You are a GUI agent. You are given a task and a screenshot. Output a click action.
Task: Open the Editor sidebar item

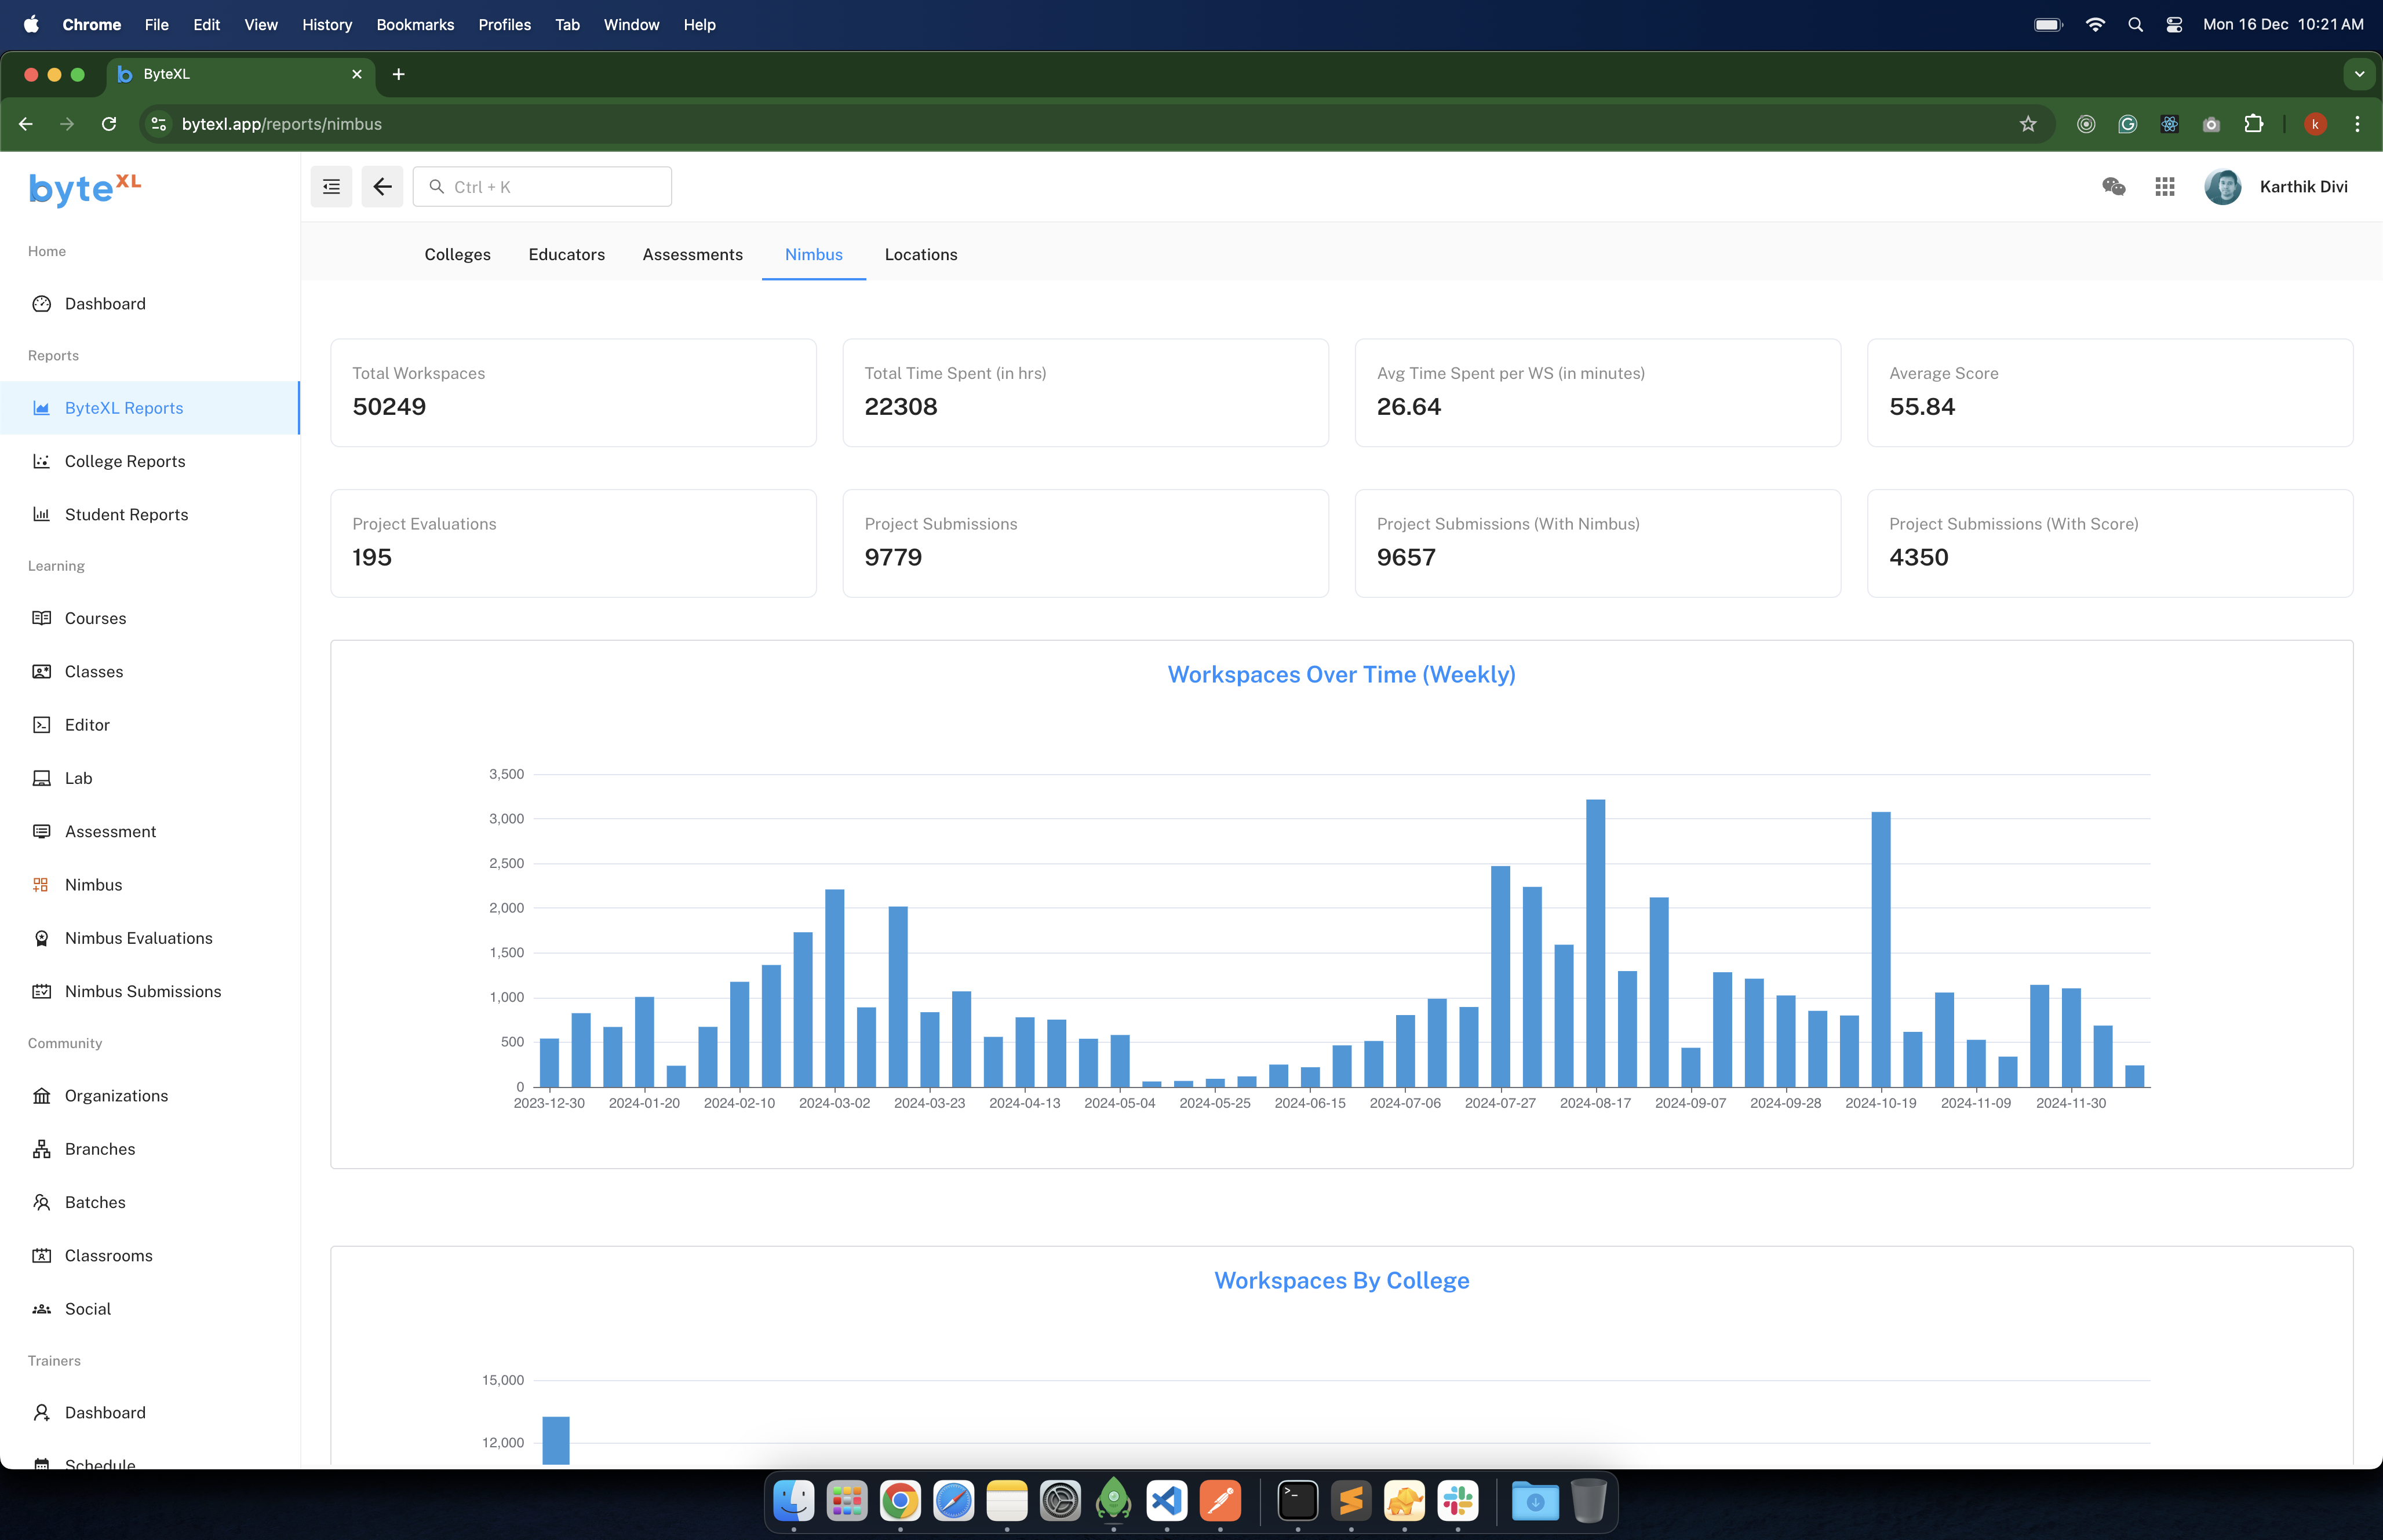point(87,725)
